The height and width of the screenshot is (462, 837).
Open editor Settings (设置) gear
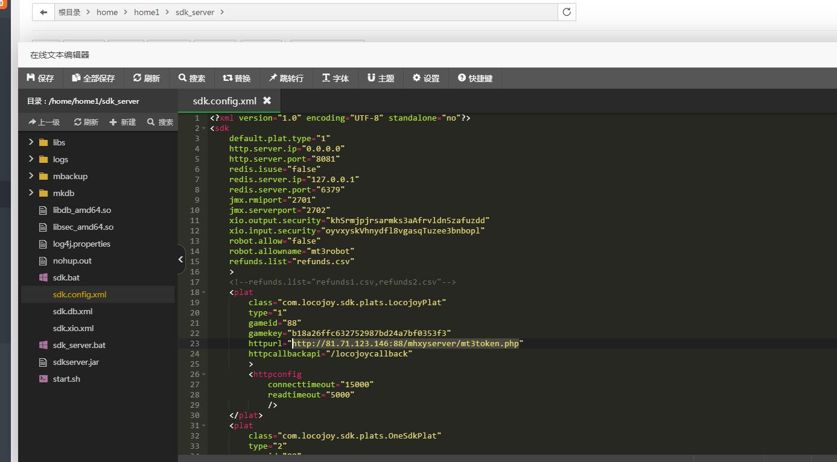(x=426, y=78)
